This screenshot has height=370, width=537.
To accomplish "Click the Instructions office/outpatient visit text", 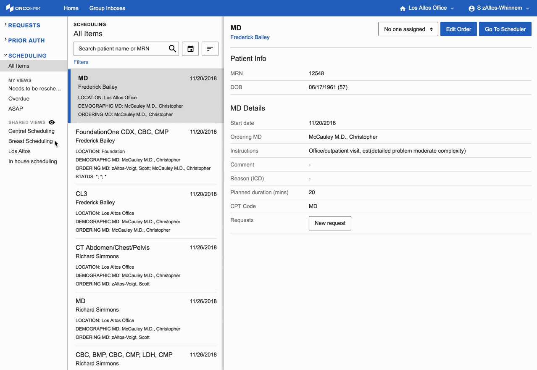I will click(387, 151).
